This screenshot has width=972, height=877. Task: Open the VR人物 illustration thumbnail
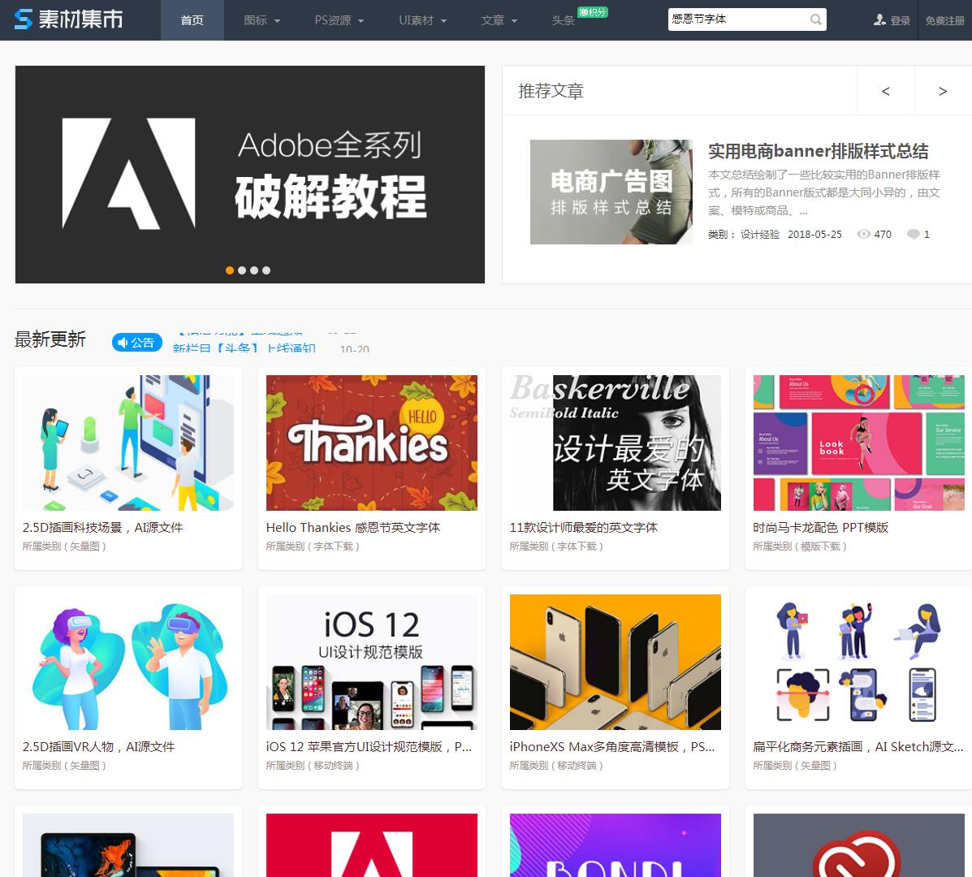pos(128,662)
